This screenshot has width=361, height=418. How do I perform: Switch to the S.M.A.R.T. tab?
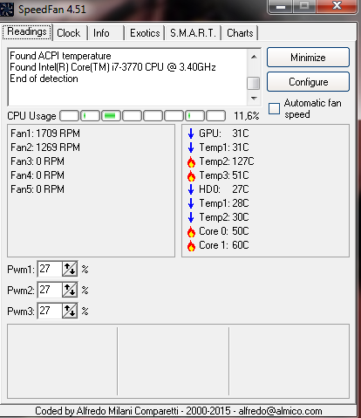pos(194,33)
